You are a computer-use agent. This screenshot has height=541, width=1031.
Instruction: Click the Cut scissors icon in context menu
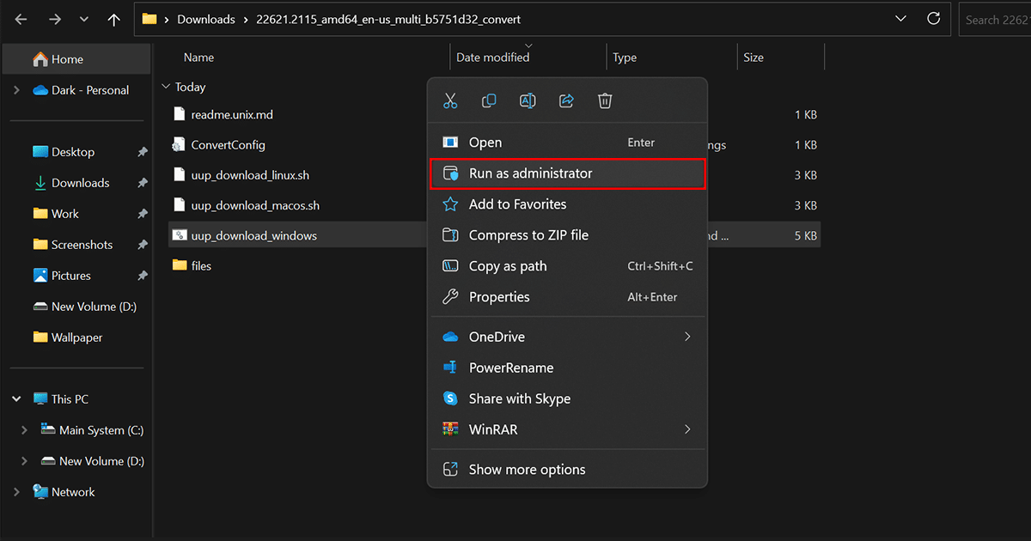[x=450, y=101]
